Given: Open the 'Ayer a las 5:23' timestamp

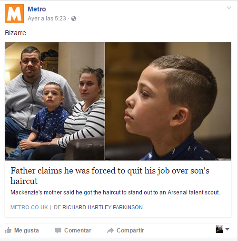Looking at the screenshot, I should tap(47, 19).
